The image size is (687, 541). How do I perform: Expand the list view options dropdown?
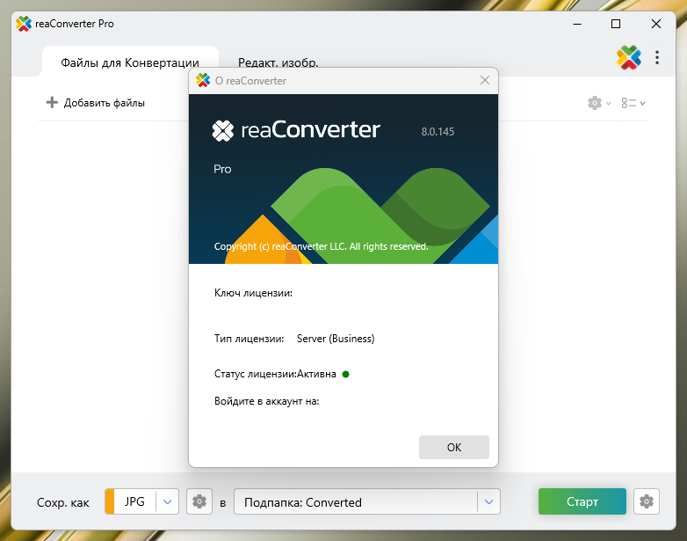point(633,103)
